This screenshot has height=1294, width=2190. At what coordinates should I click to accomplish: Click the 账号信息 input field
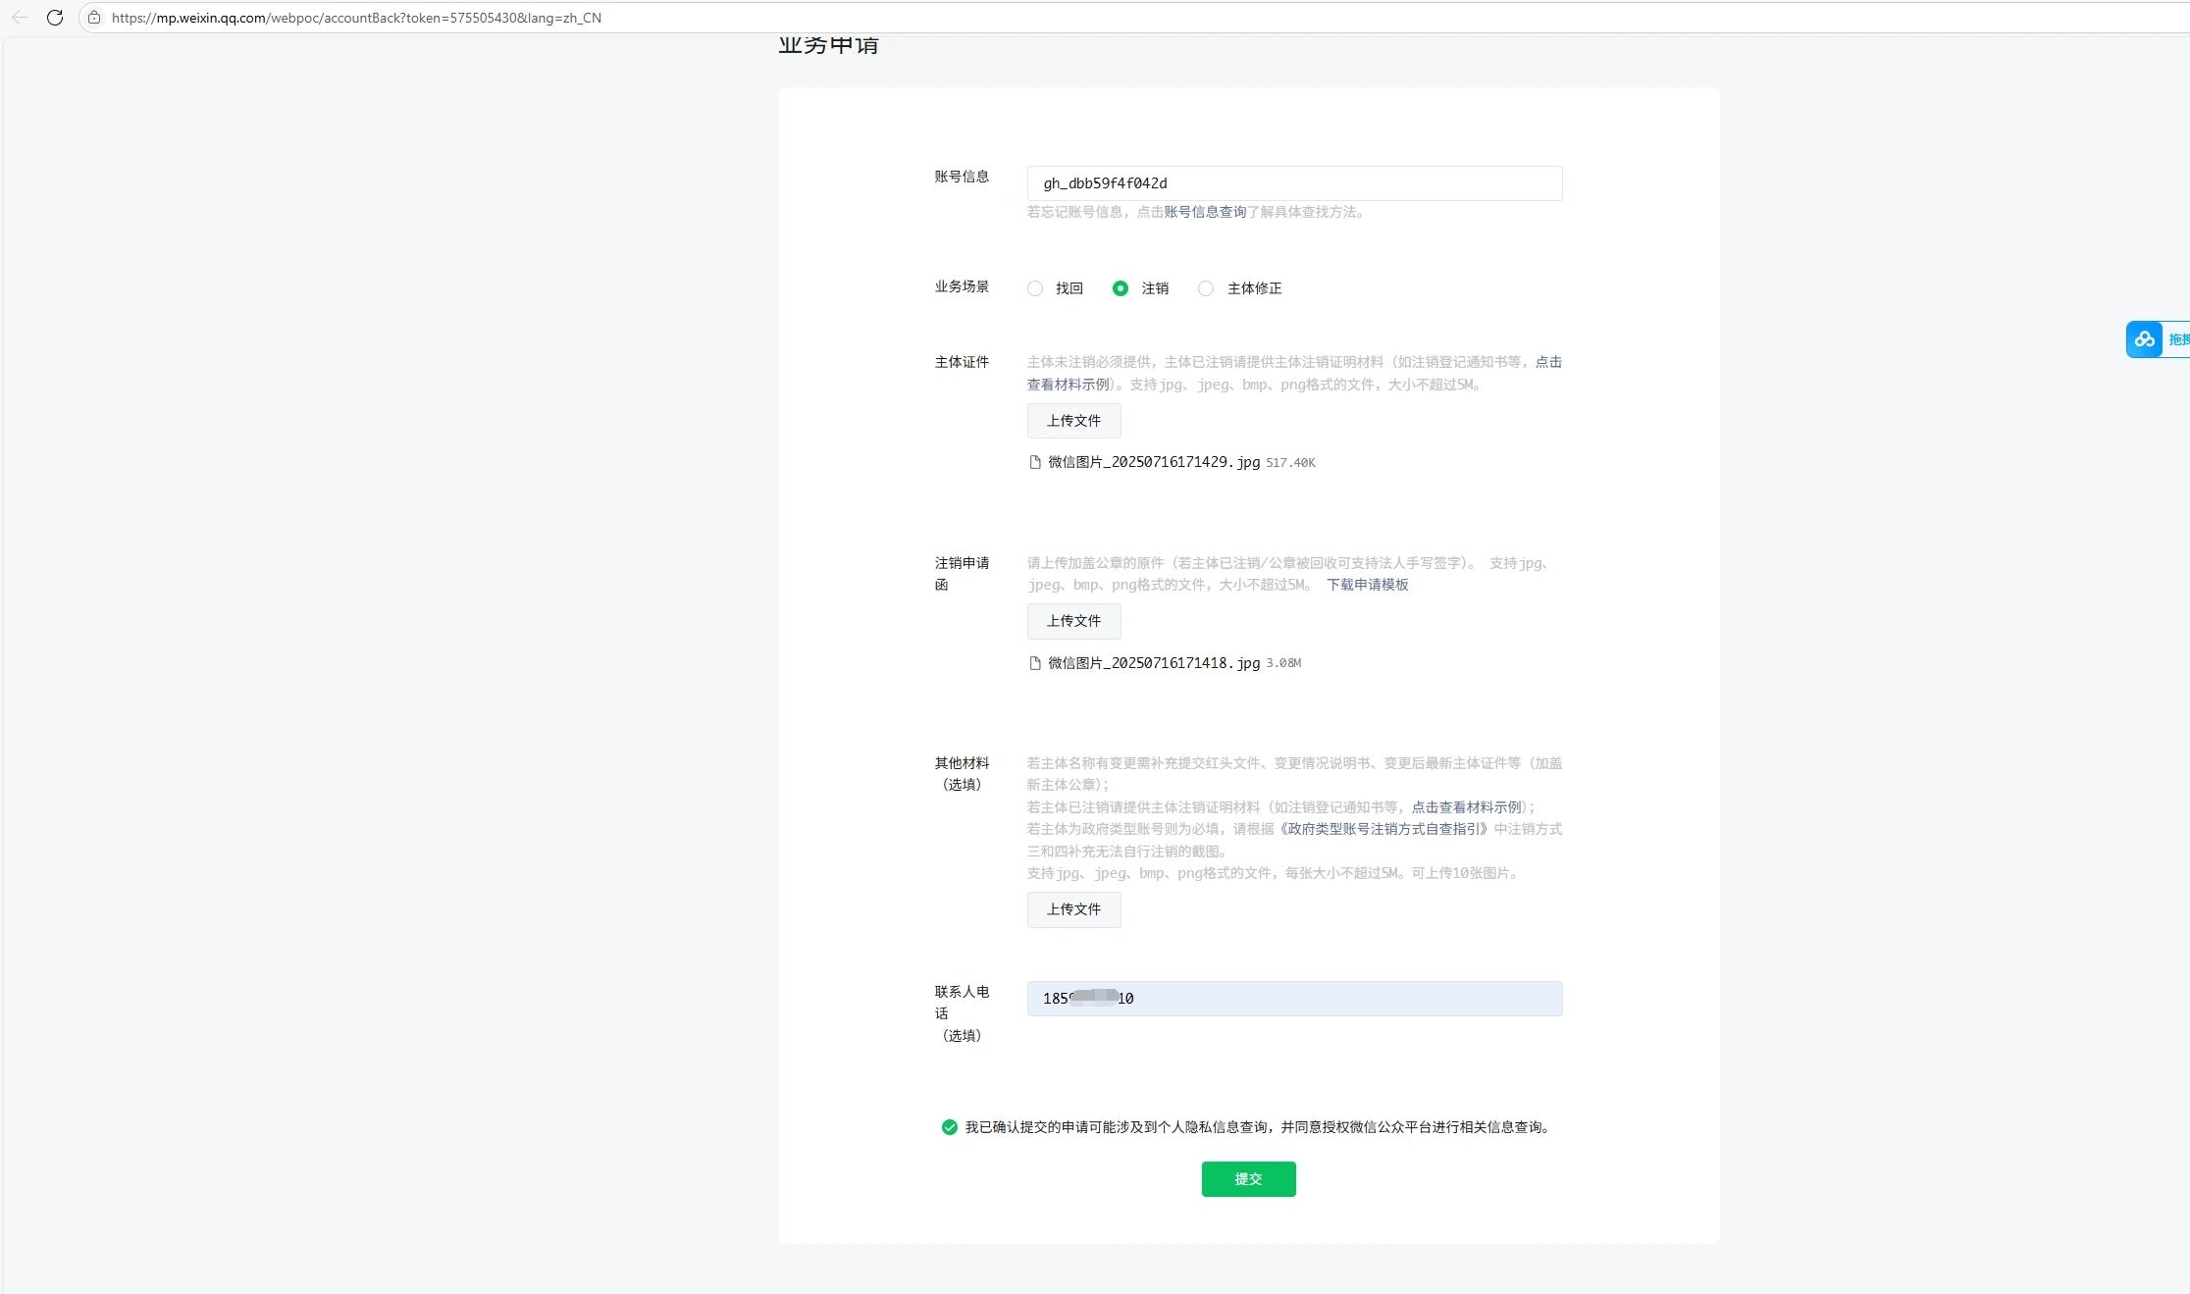point(1294,183)
